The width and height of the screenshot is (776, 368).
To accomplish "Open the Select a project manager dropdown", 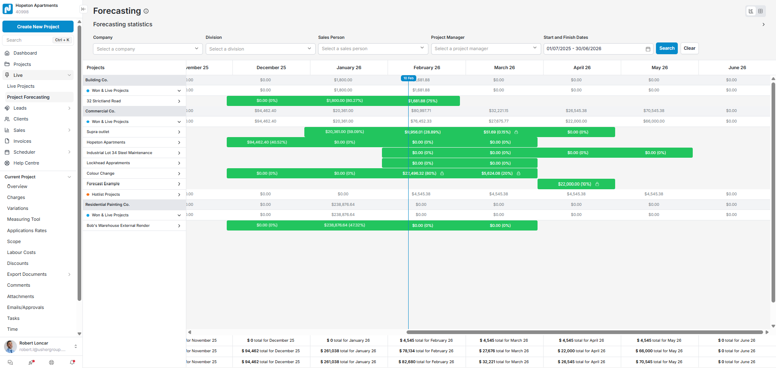I will pyautogui.click(x=485, y=49).
